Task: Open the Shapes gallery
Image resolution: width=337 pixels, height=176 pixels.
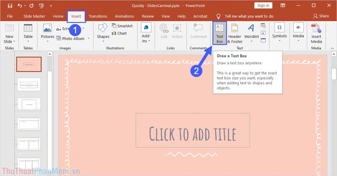Action: pos(103,33)
